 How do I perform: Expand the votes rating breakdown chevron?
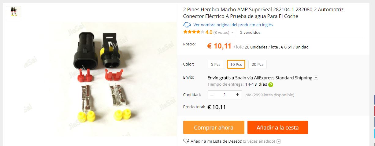click(x=232, y=32)
